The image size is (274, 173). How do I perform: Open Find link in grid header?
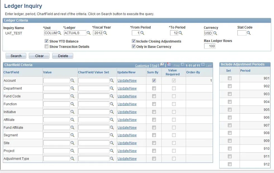pos(154,66)
